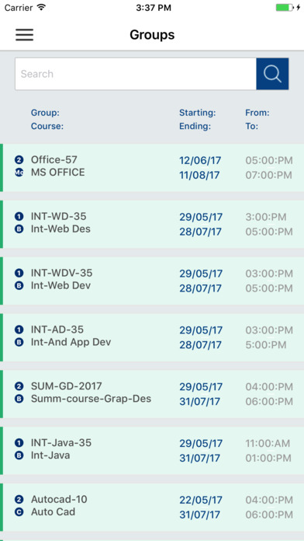
Task: Select the INT-WDV-35 group
Action: pos(152,281)
